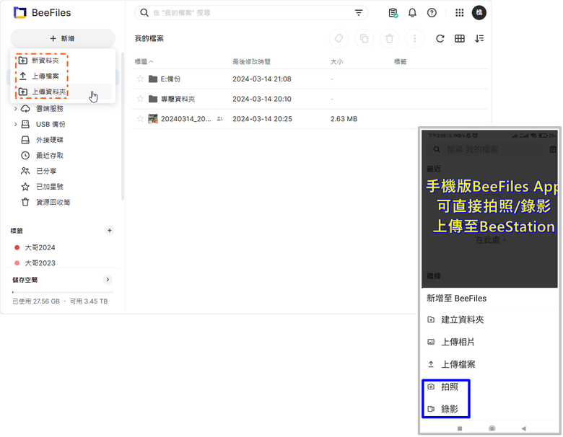Open the search filter options icon
Viewport: 563px width, 437px height.
click(358, 13)
